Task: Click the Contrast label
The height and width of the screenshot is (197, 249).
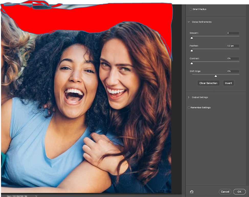Action: click(194, 59)
